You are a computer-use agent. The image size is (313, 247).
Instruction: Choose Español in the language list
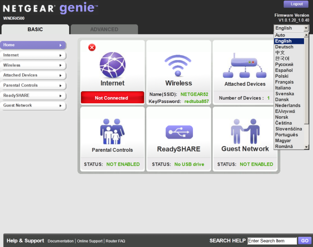coord(289,70)
